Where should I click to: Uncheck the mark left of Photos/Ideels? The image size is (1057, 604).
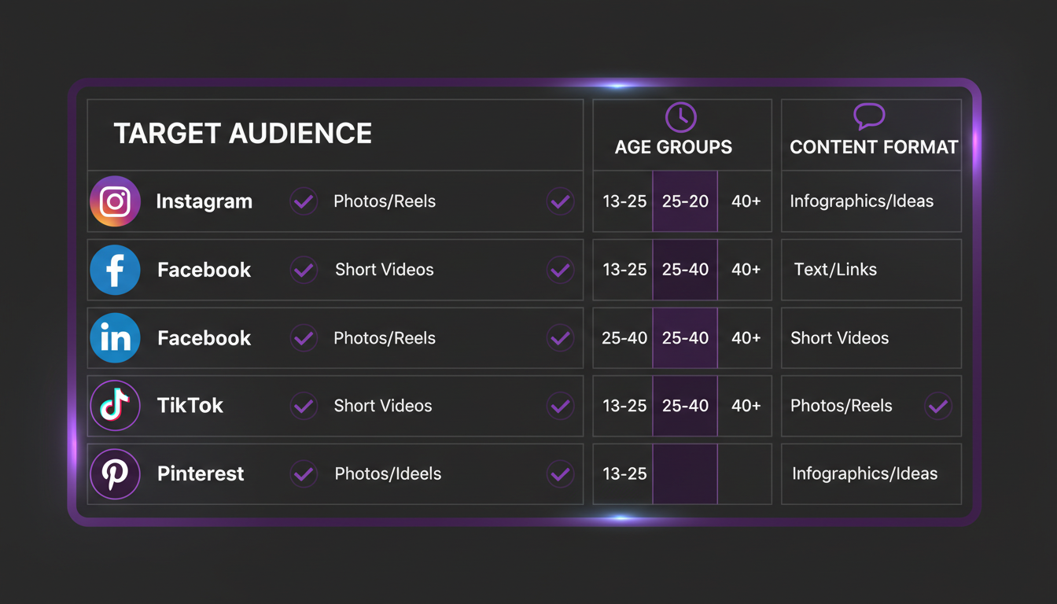(x=304, y=474)
